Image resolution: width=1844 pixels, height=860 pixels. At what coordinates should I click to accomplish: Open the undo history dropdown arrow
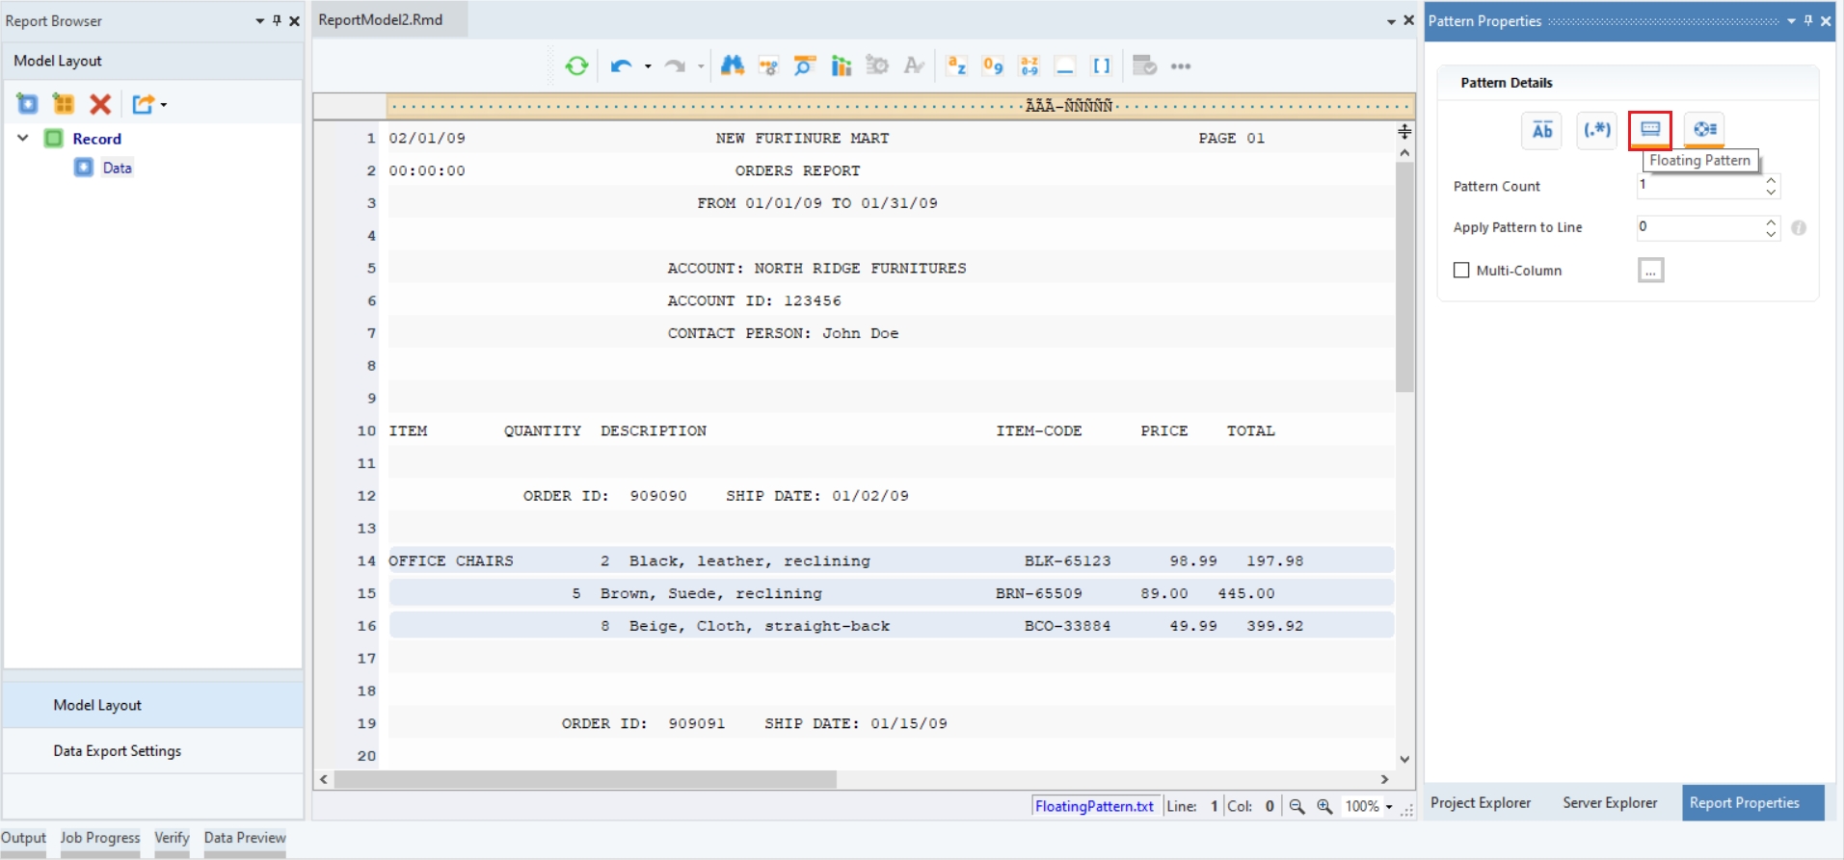click(648, 66)
